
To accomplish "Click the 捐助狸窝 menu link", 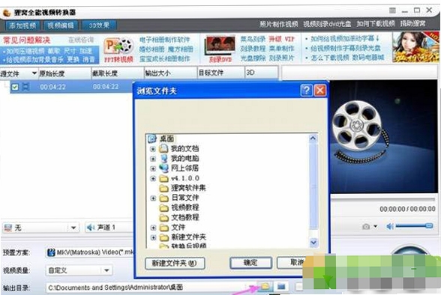I will point(412,23).
